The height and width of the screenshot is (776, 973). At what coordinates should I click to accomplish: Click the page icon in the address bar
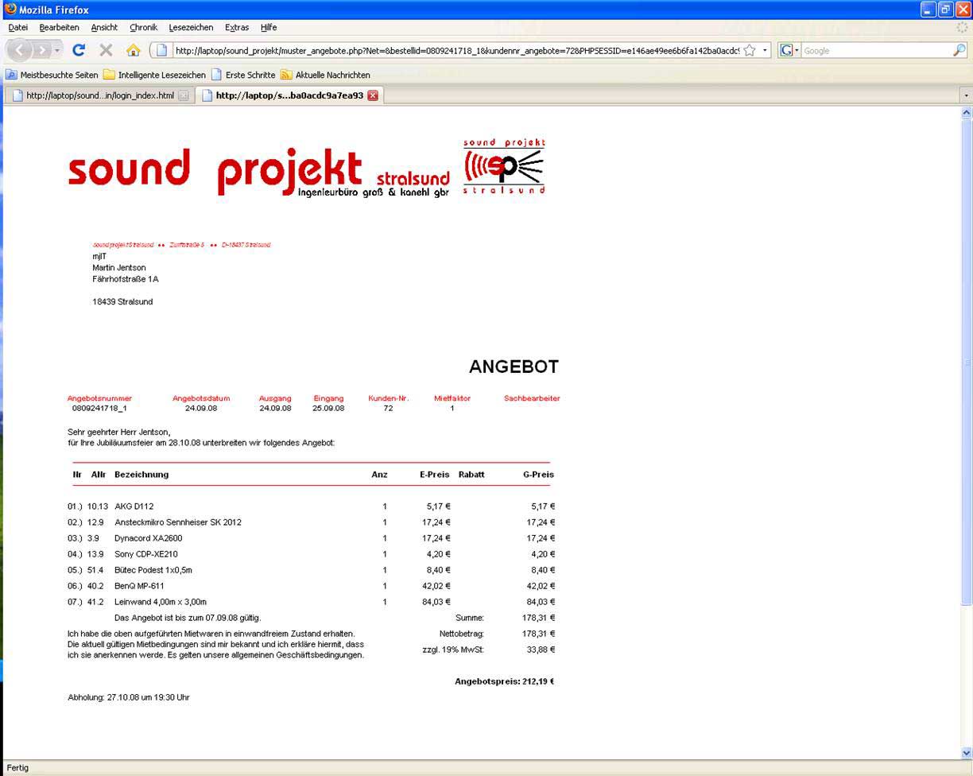[161, 50]
